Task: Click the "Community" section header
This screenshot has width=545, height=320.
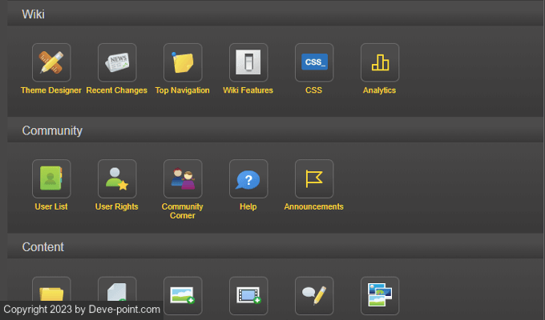Action: 52,130
